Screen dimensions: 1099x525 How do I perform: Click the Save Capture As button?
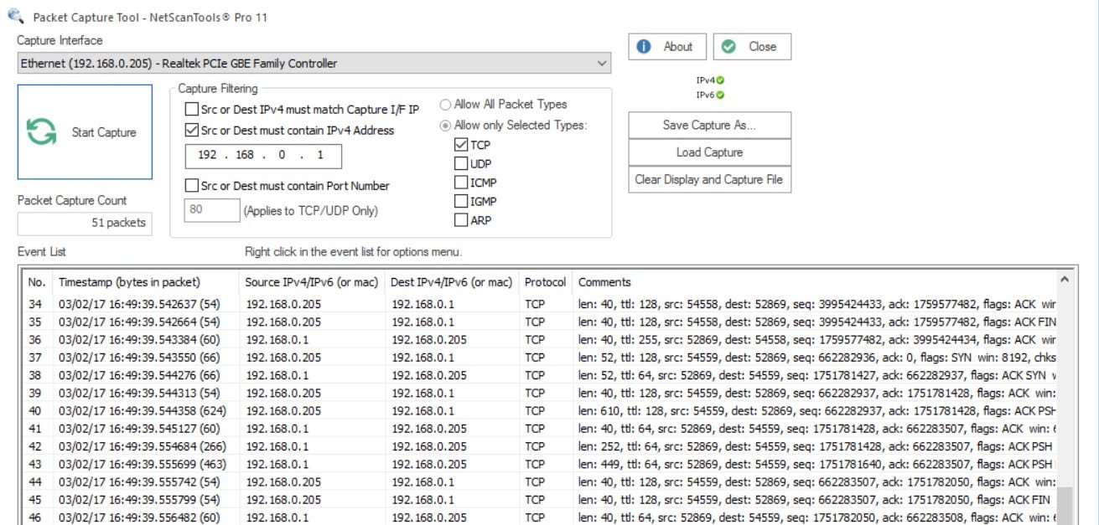tap(708, 124)
